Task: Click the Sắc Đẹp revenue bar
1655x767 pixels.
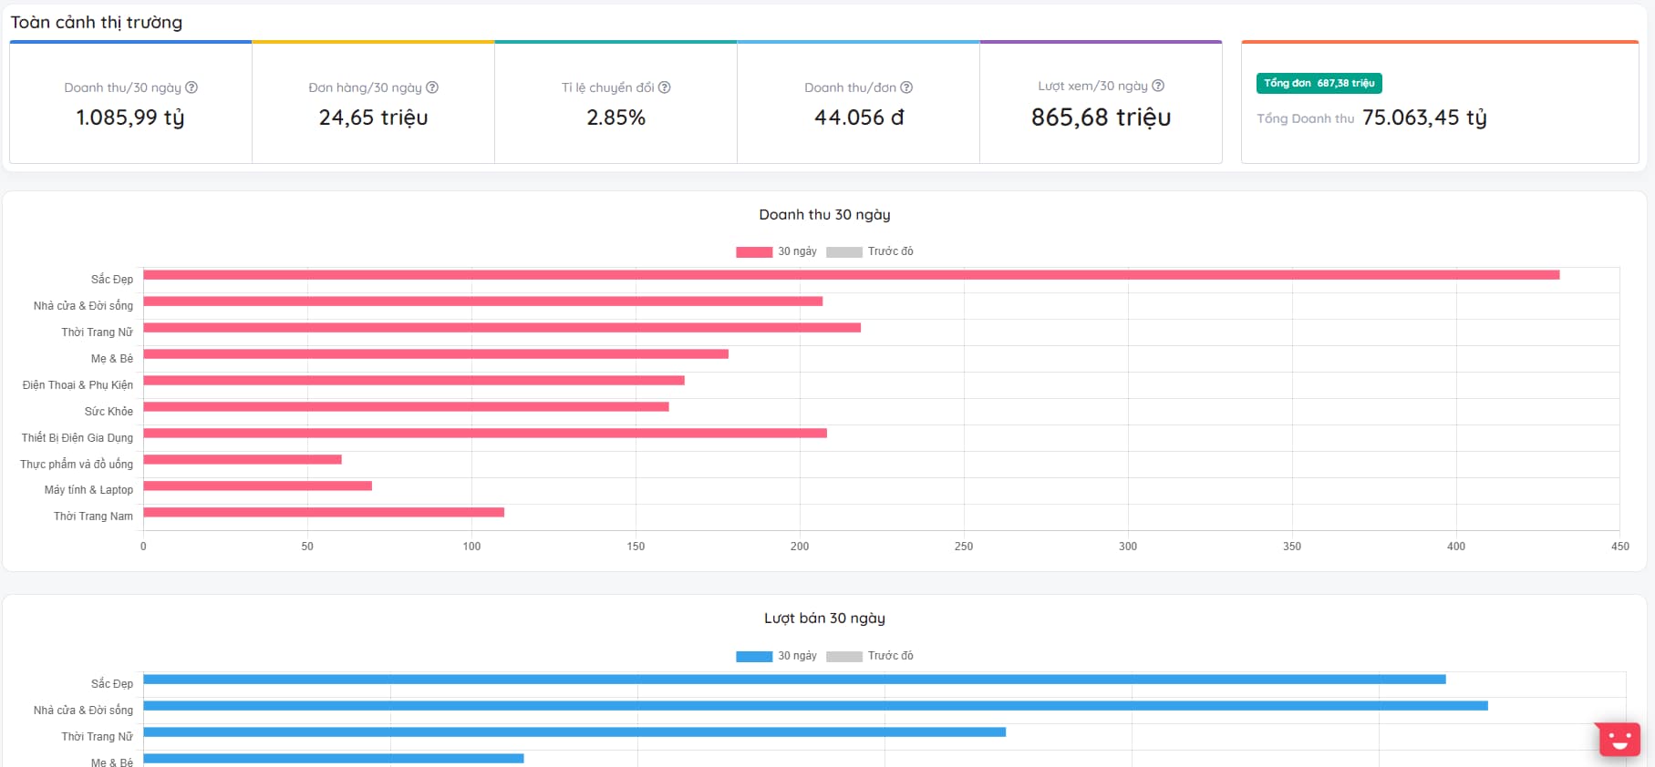Action: coord(851,275)
